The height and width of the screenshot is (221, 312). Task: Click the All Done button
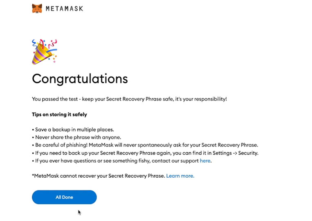64,197
